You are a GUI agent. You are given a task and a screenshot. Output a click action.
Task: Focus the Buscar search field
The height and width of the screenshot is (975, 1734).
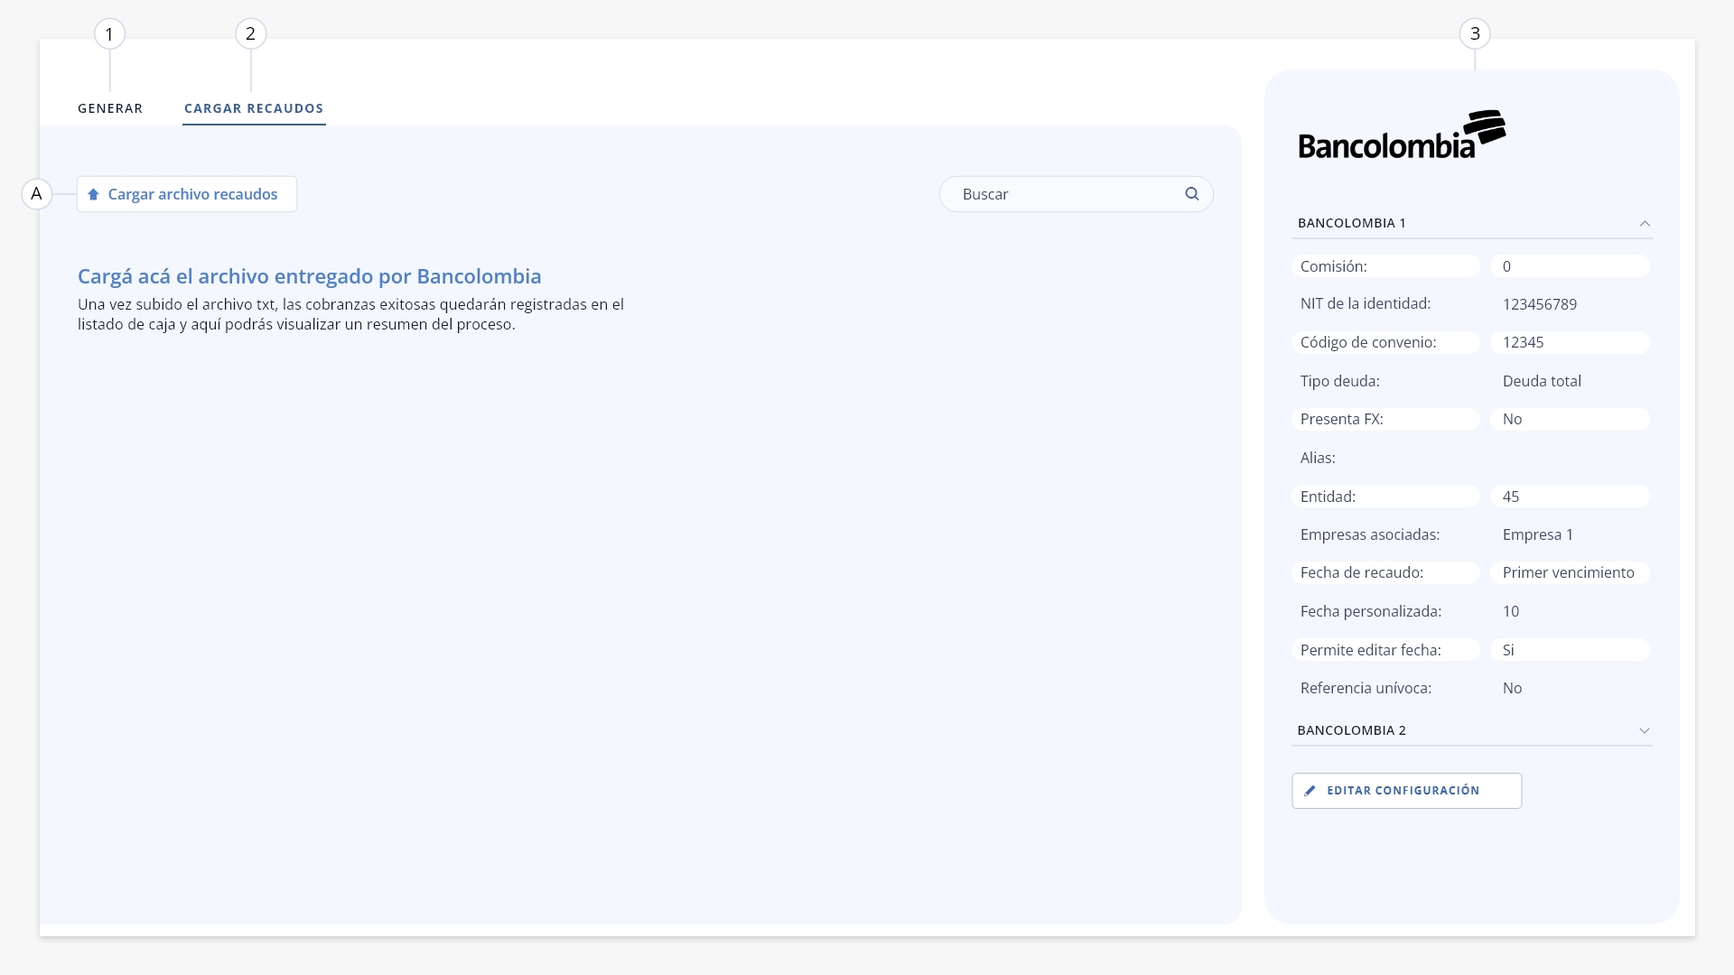pyautogui.click(x=1076, y=194)
